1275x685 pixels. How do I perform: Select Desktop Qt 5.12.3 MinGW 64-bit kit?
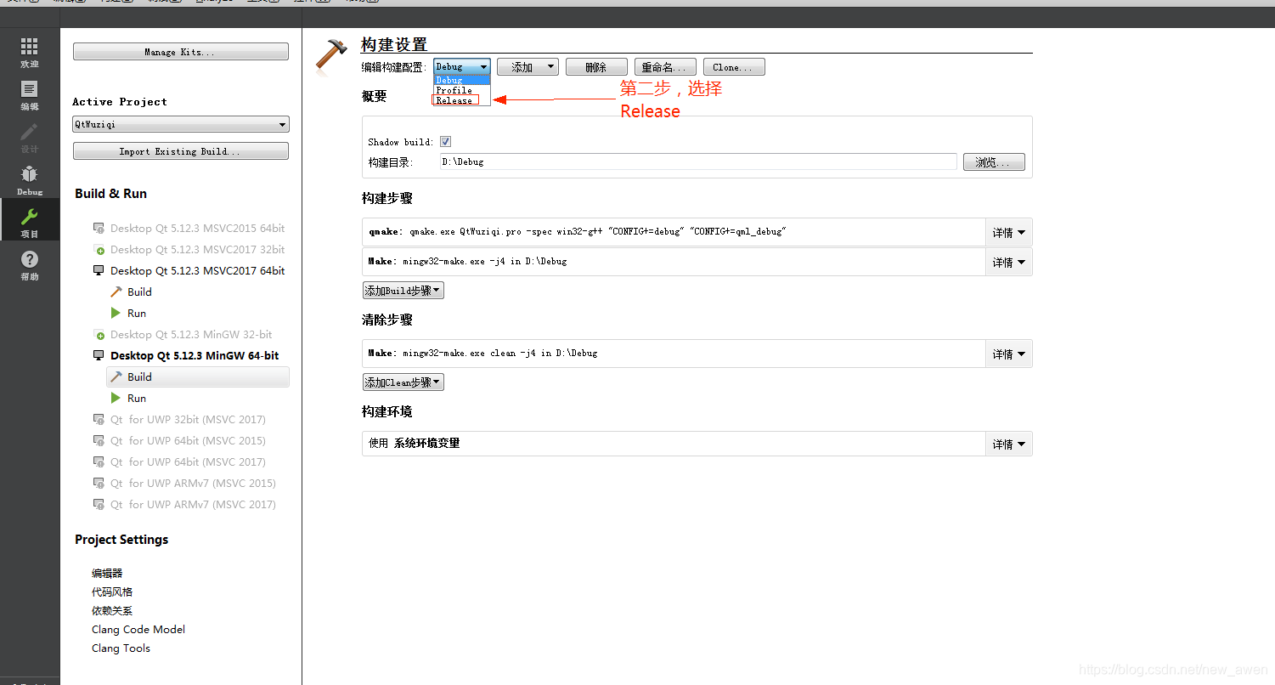click(195, 355)
